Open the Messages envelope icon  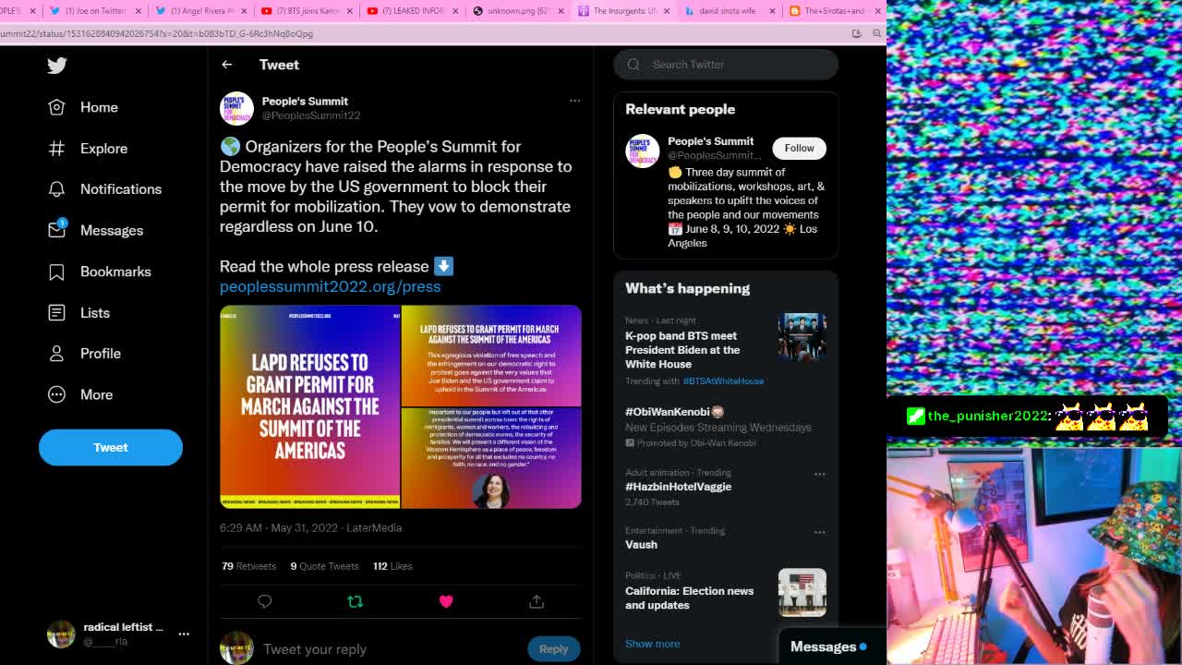tap(56, 229)
